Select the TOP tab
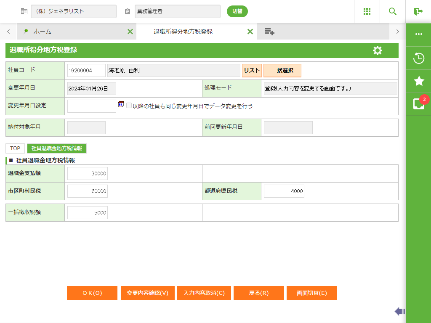 click(x=15, y=148)
